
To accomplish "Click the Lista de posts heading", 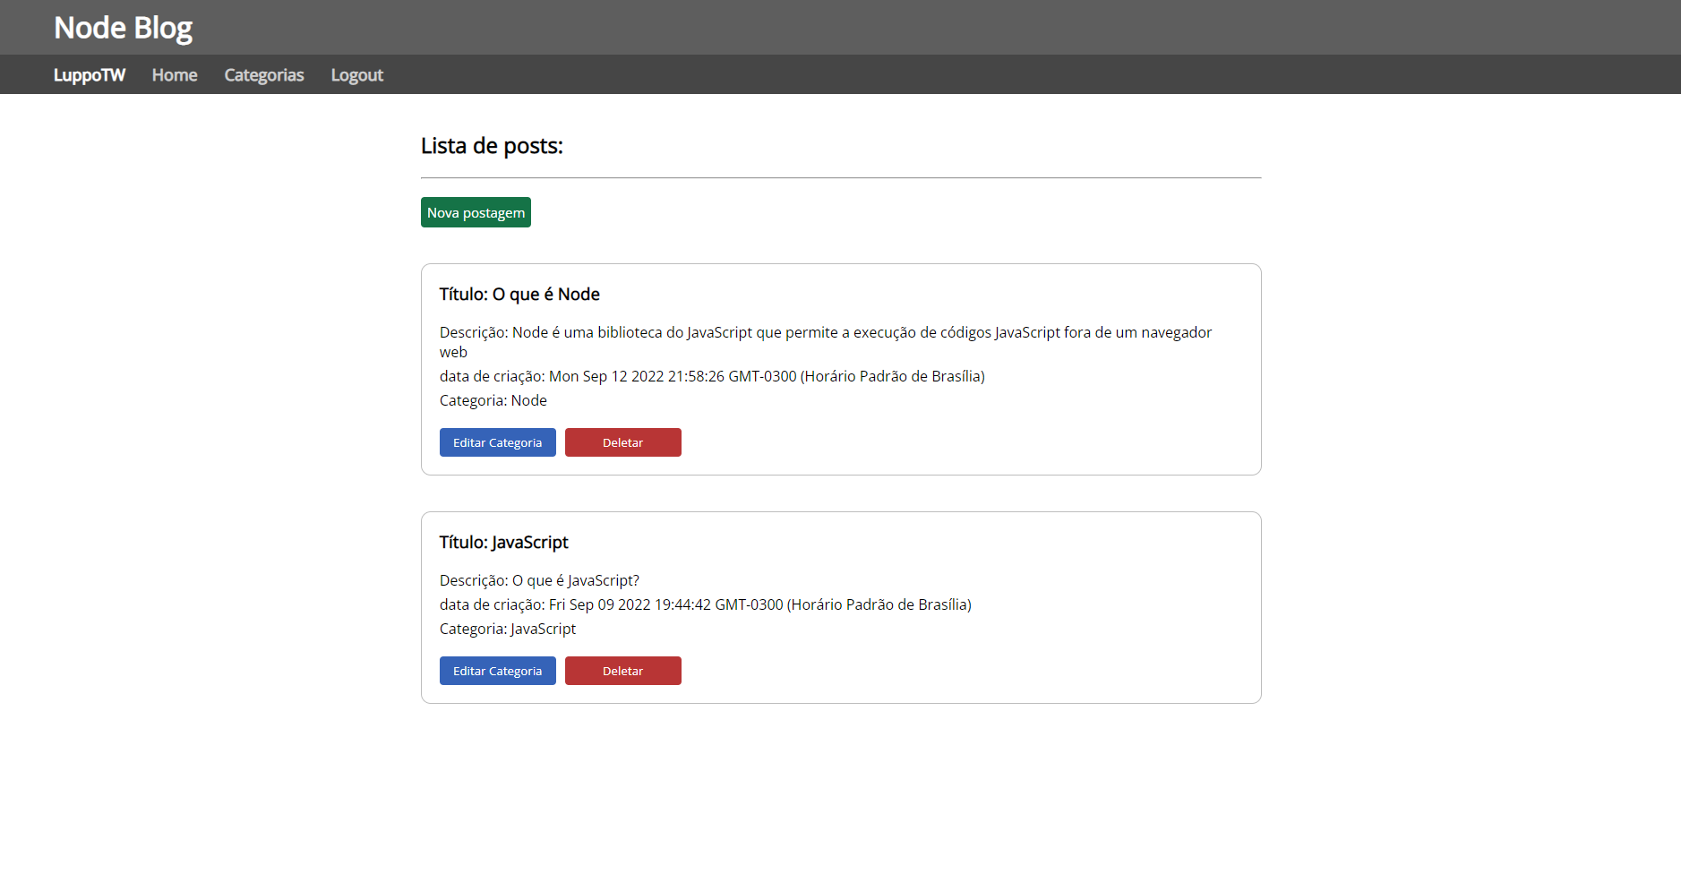I will point(492,145).
